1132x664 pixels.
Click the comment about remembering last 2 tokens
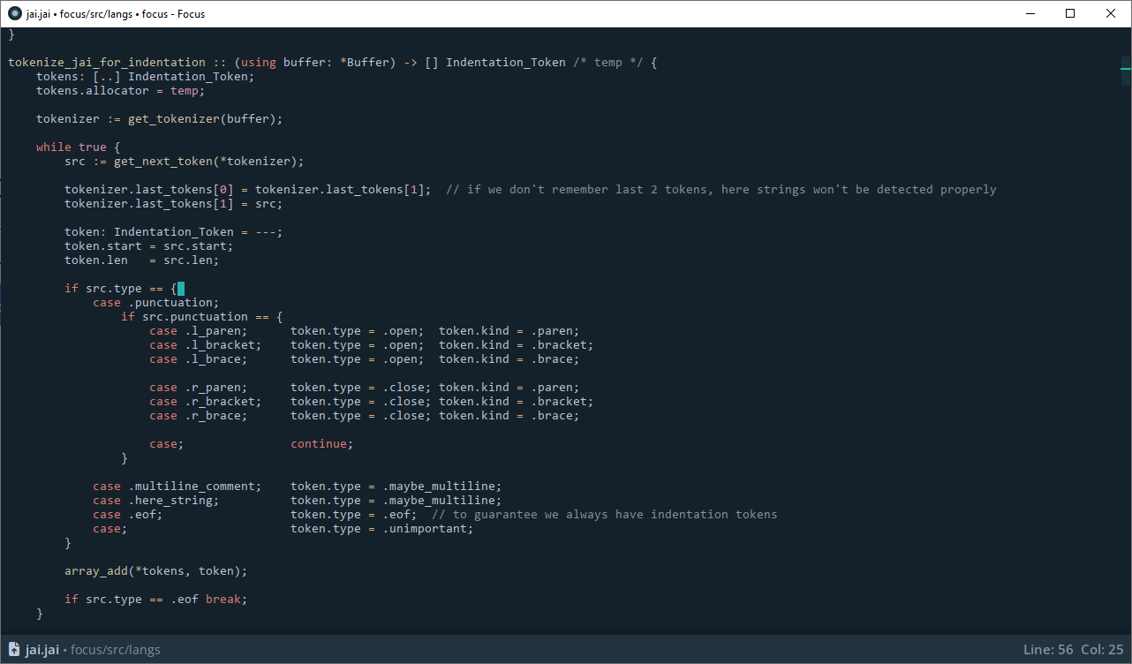(720, 189)
